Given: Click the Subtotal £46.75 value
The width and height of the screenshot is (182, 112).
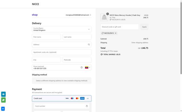Looking at the screenshot, I should click(x=146, y=39).
